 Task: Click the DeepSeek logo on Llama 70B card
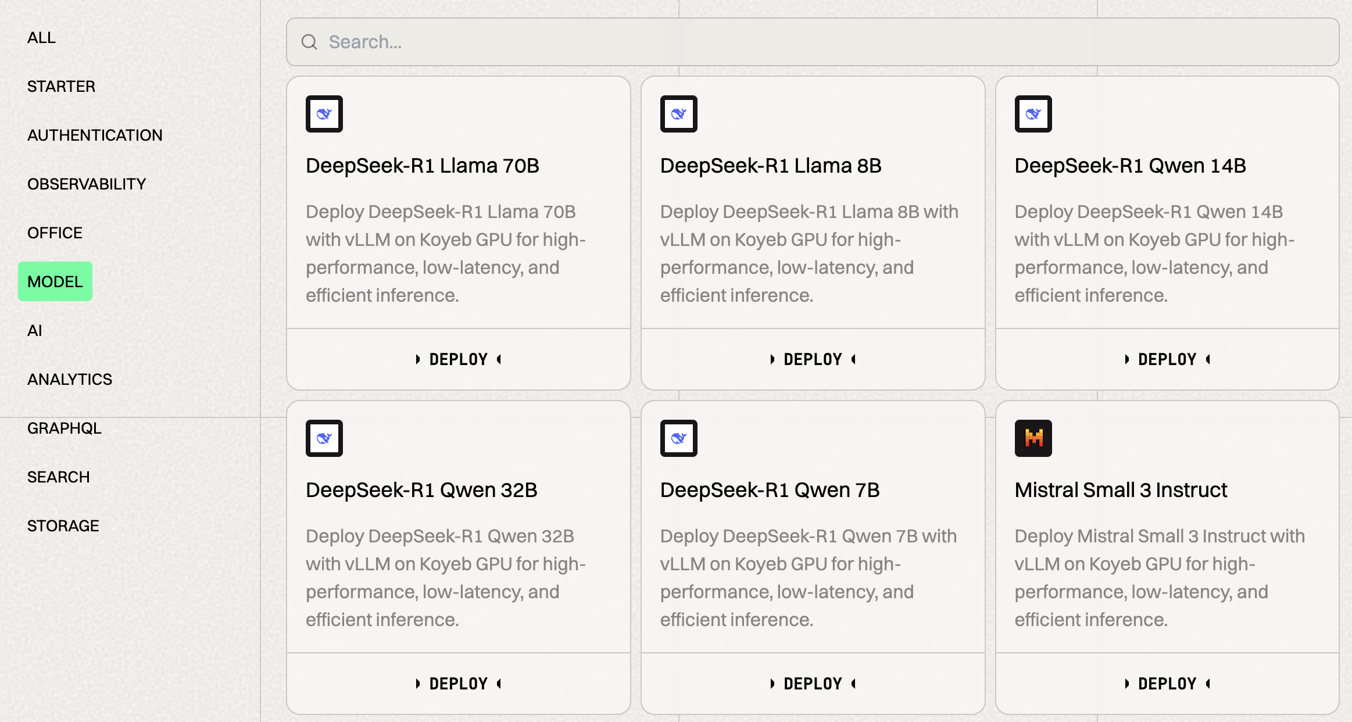[324, 114]
